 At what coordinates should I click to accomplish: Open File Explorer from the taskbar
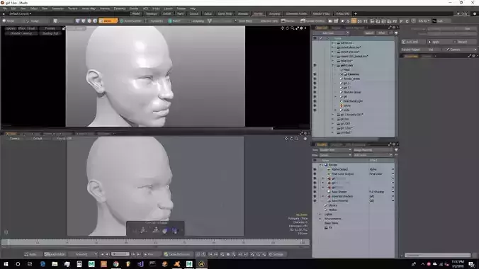point(55,264)
